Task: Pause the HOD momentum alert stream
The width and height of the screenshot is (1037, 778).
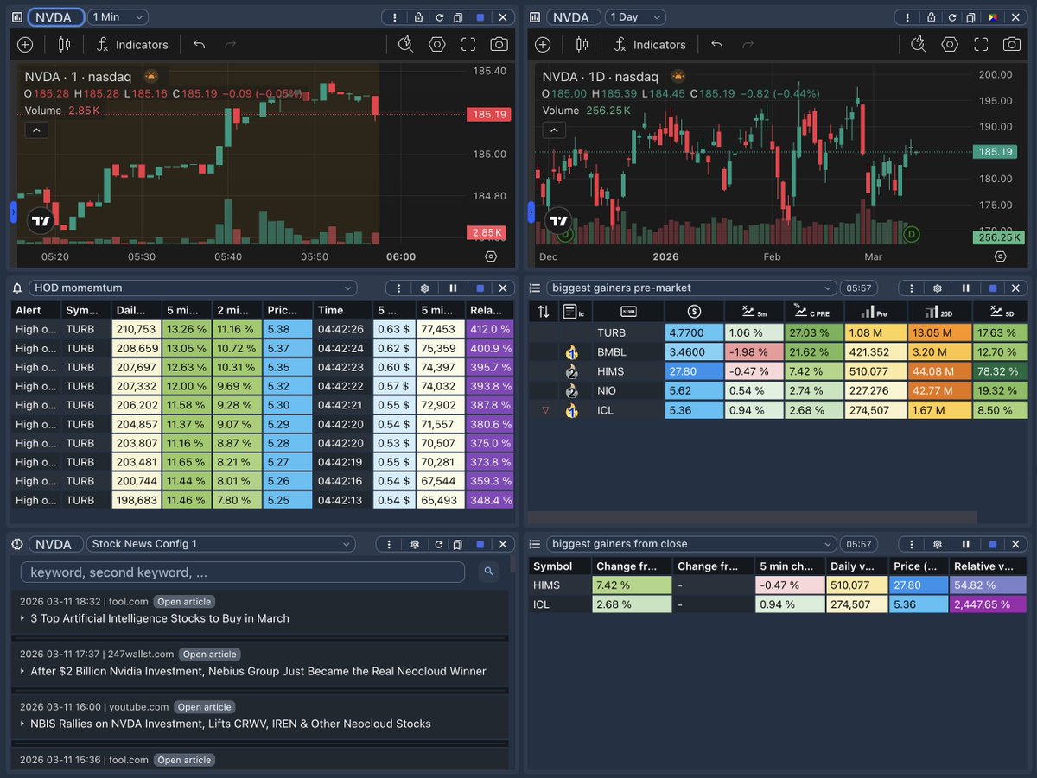Action: tap(453, 288)
